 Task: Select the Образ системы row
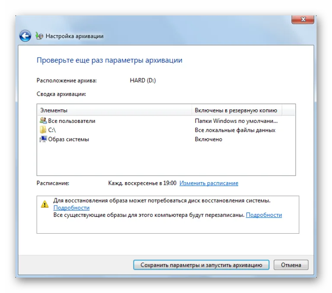(x=166, y=139)
